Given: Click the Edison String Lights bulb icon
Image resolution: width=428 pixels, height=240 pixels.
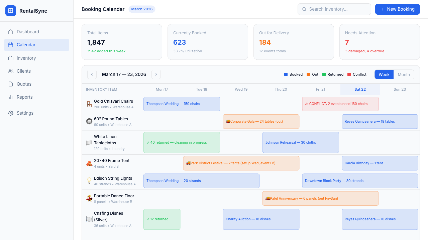Looking at the screenshot, I should click(89, 181).
